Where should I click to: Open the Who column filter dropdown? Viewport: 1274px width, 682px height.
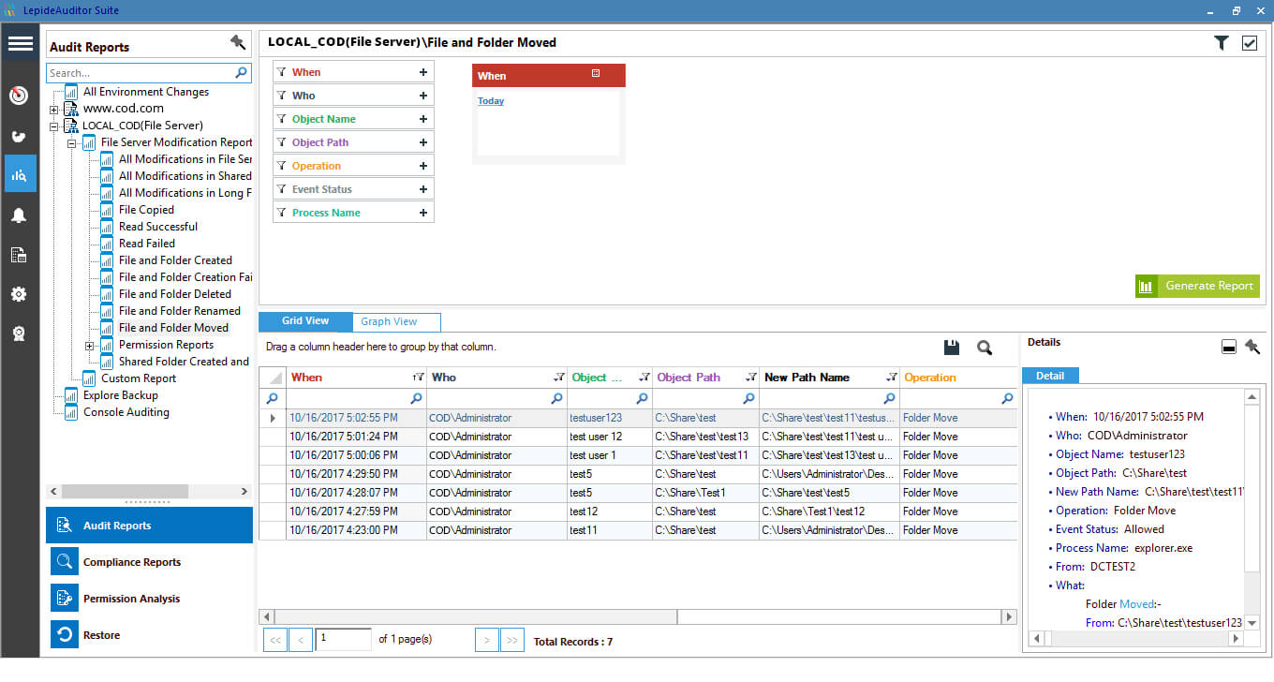click(x=558, y=377)
